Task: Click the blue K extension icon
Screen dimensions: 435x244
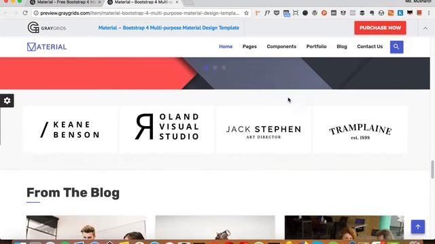Action: 400,13
